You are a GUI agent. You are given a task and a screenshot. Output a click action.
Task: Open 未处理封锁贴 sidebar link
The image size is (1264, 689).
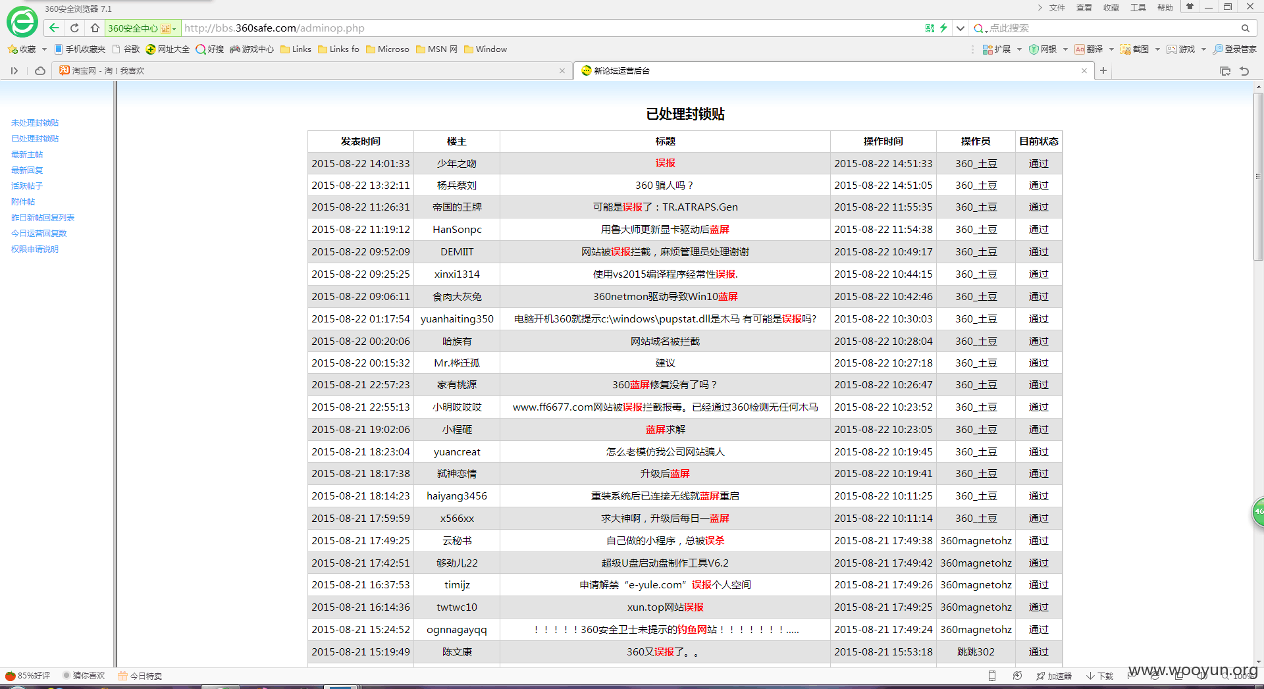pyautogui.click(x=35, y=123)
